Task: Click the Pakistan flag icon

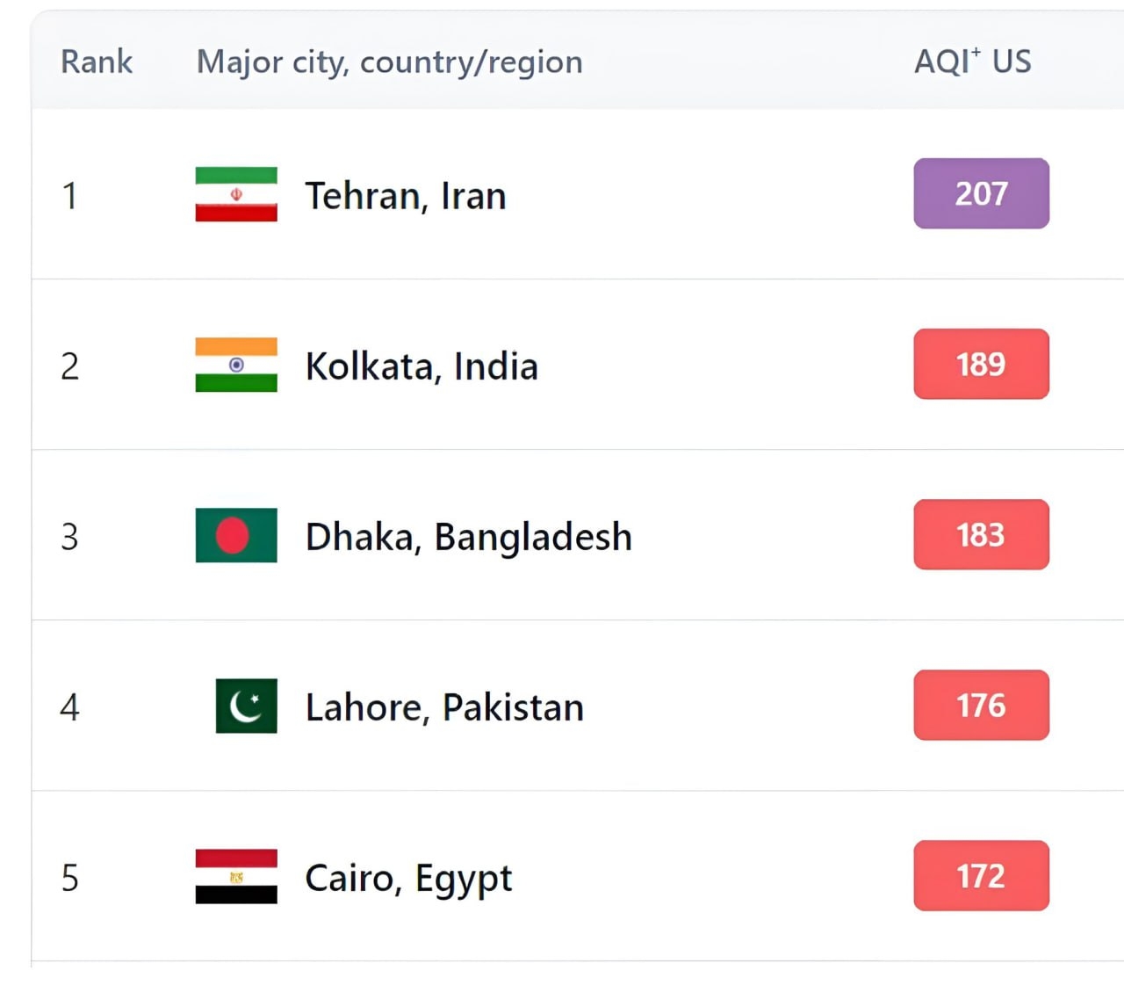Action: 246,706
